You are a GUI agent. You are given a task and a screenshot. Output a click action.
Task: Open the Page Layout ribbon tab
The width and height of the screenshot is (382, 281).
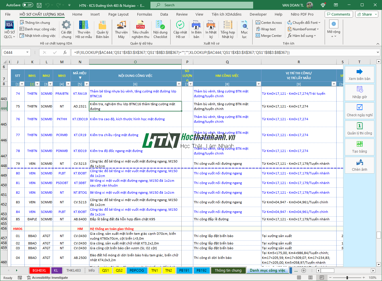click(x=118, y=14)
